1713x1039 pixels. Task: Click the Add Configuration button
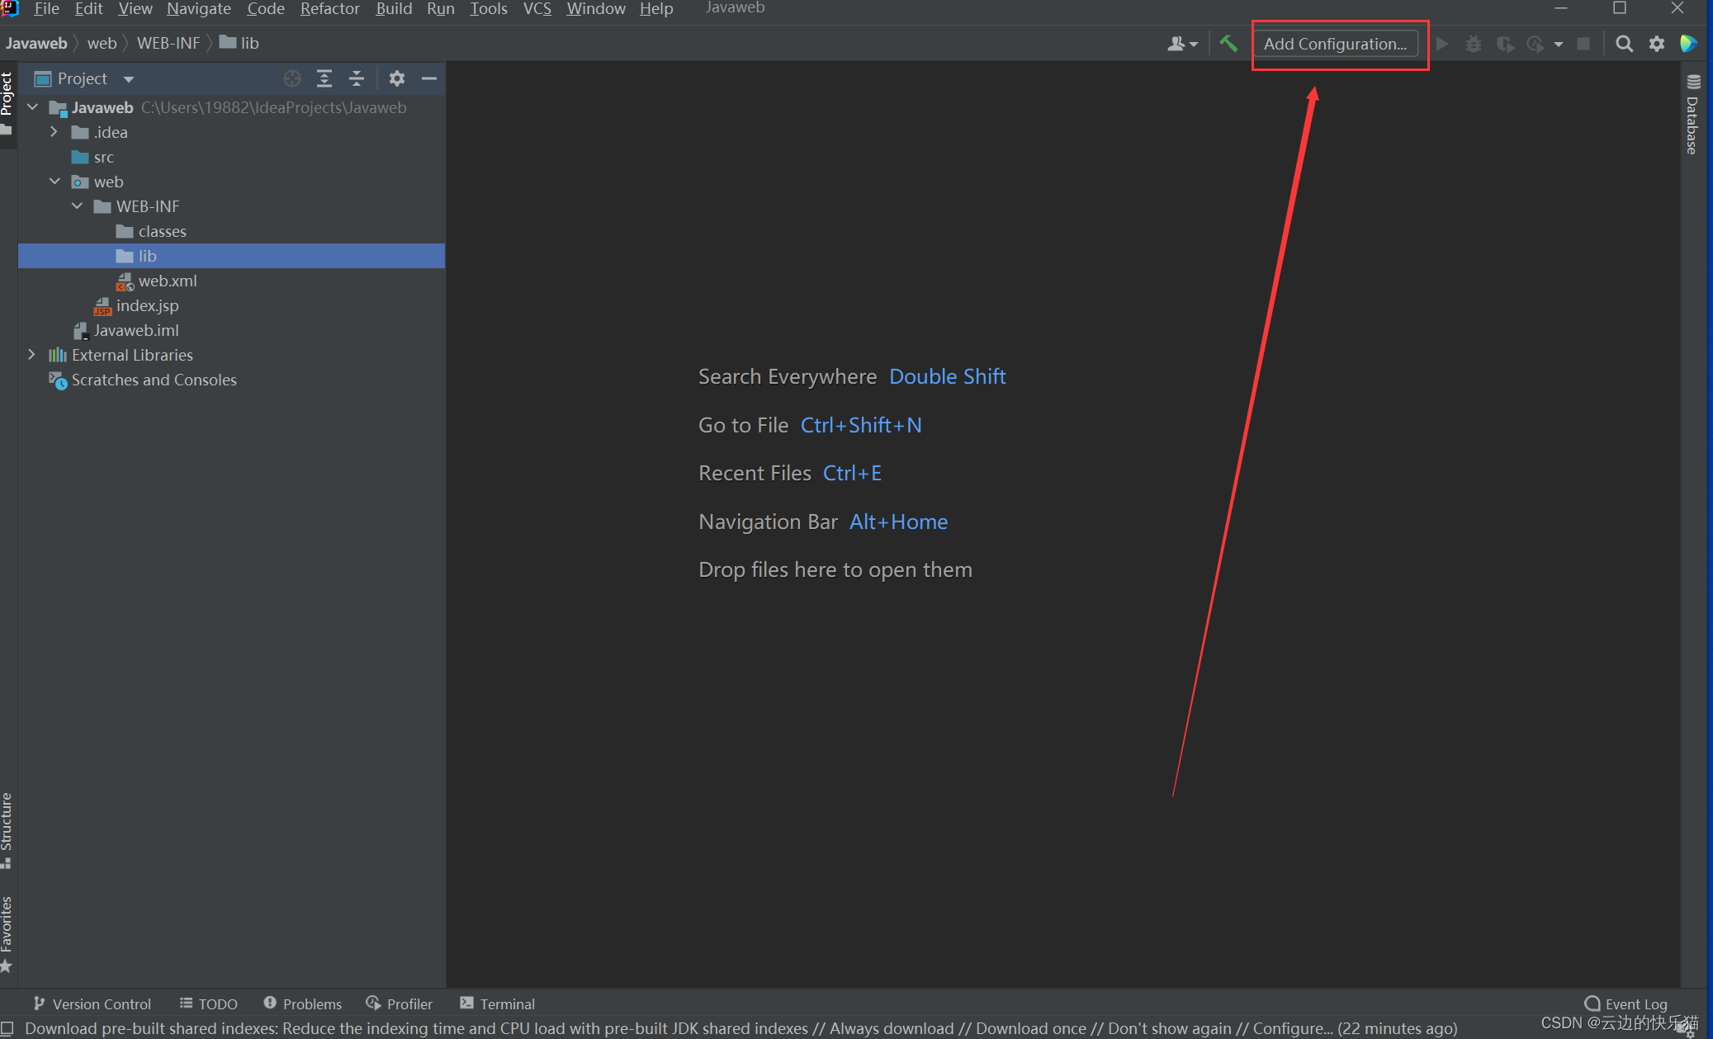point(1337,43)
